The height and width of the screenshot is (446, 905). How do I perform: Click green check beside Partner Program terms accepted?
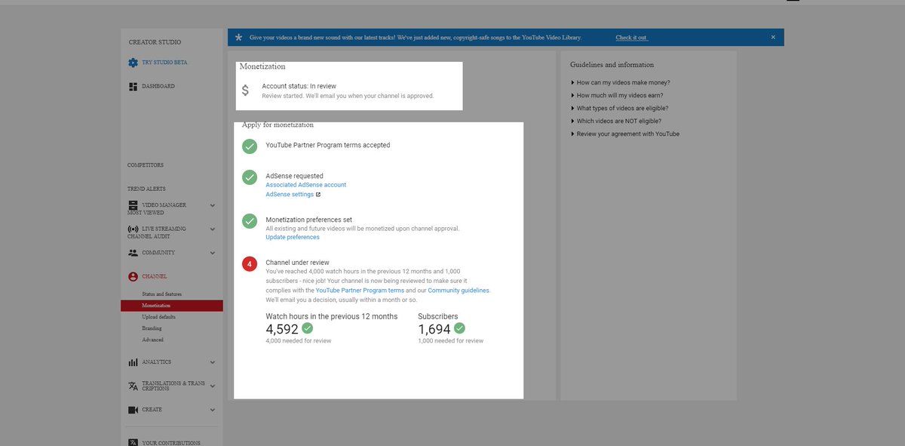[x=250, y=146]
